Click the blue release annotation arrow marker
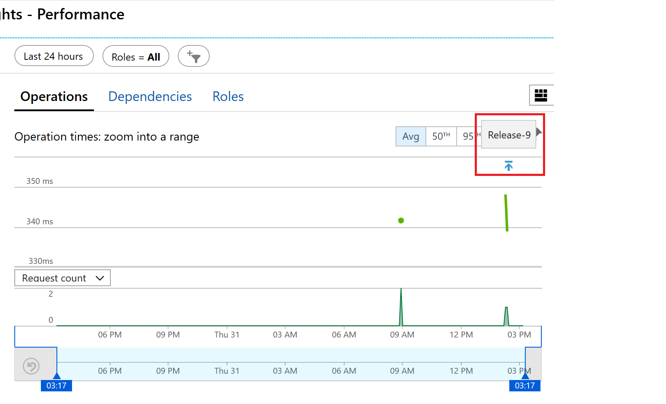Screen dimensions: 666x404 [x=508, y=166]
